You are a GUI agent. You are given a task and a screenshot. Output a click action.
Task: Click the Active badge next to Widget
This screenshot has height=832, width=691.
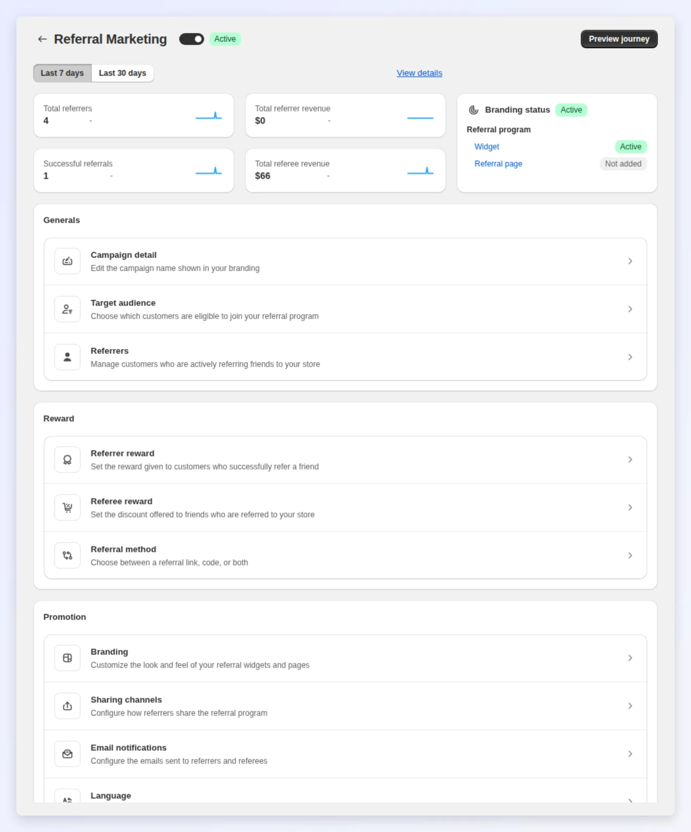point(631,147)
